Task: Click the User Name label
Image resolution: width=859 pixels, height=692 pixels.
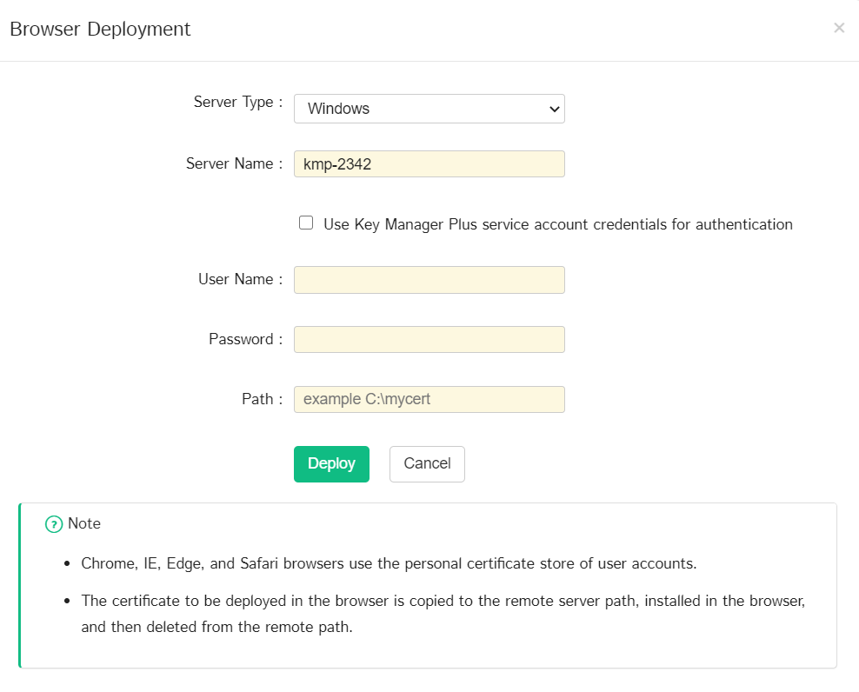Action: (x=240, y=279)
